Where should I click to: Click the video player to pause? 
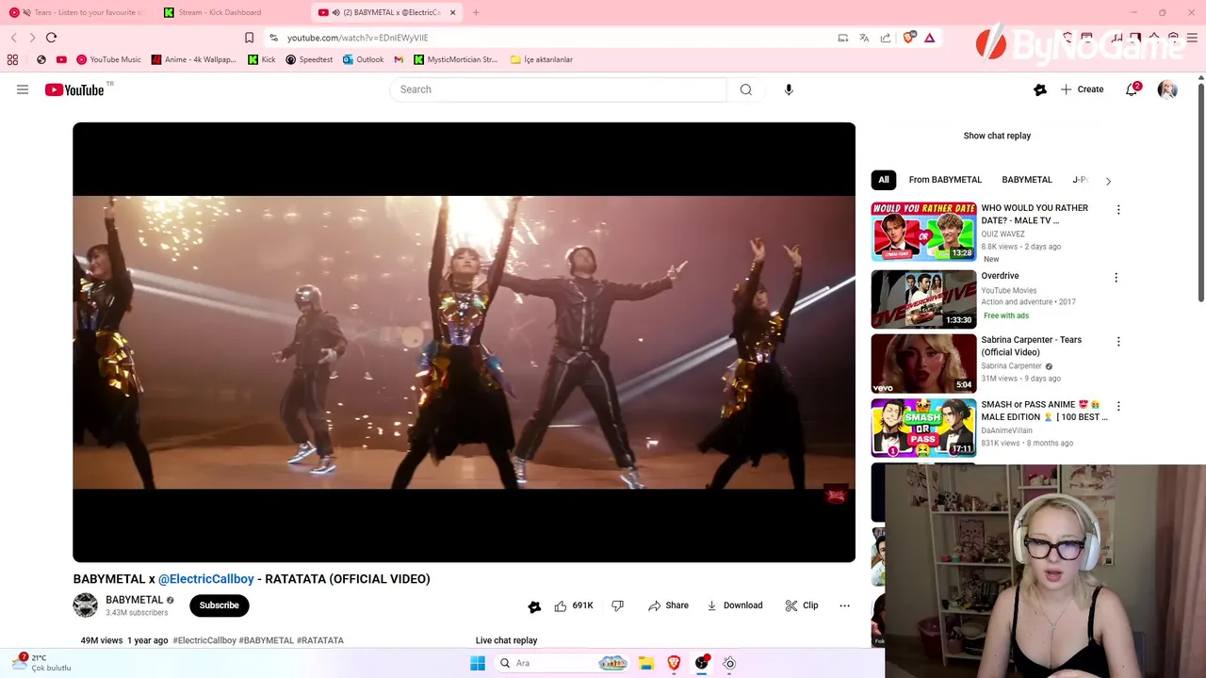464,342
